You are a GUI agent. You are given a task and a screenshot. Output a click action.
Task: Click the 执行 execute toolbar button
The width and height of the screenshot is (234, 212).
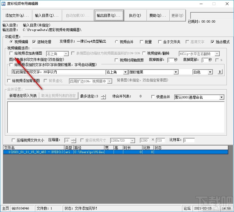click(135, 15)
